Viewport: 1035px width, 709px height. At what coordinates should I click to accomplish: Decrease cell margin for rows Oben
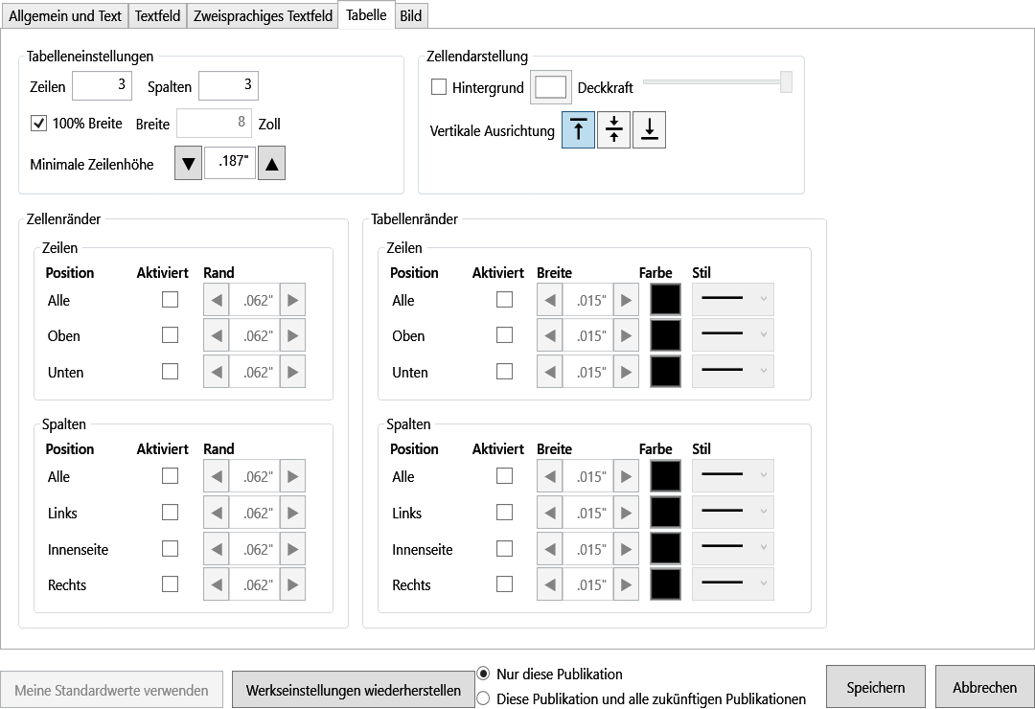tap(217, 336)
